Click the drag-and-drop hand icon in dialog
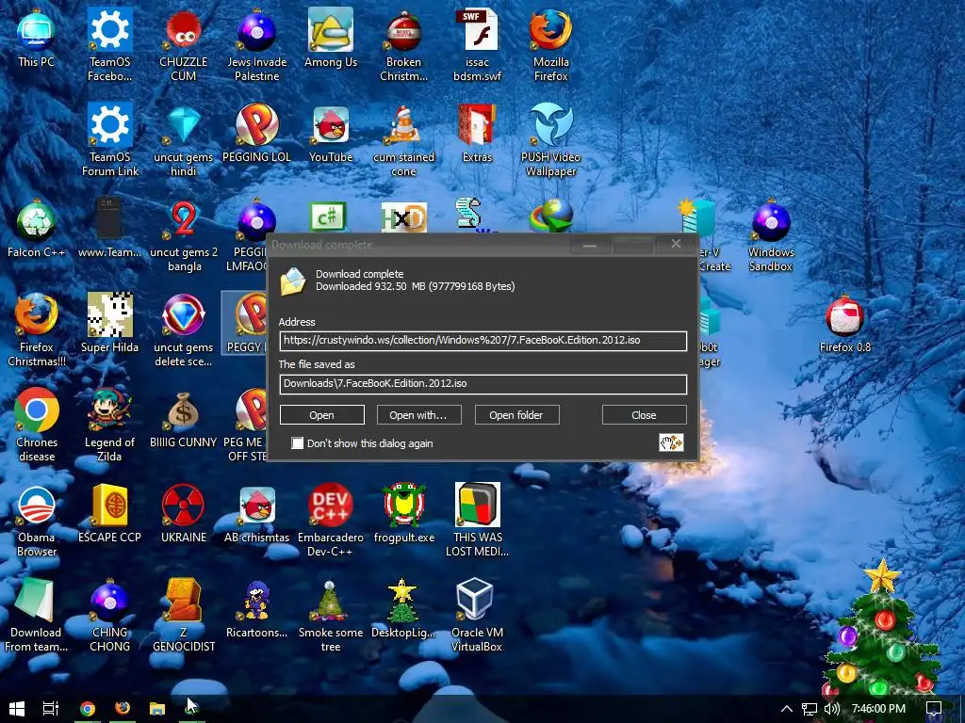 click(671, 442)
